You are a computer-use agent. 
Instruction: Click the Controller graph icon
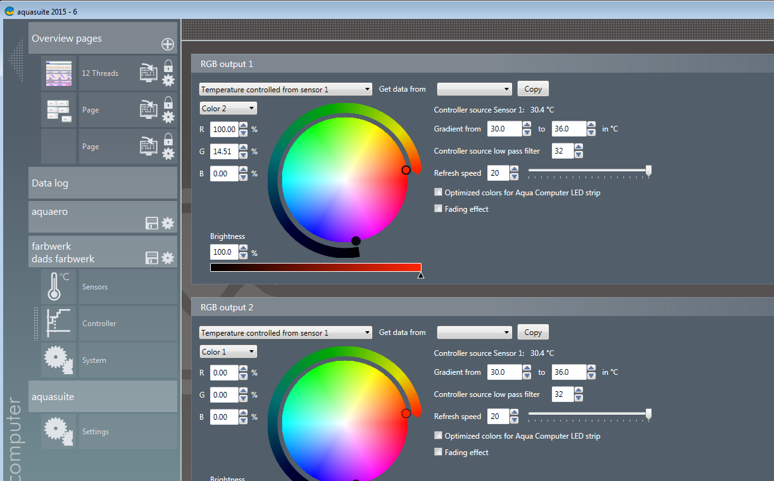[59, 324]
